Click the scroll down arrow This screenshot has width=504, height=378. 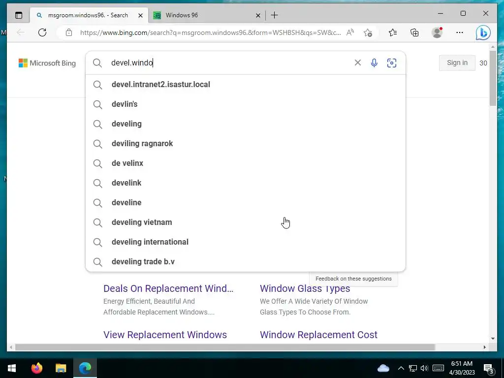[493, 339]
